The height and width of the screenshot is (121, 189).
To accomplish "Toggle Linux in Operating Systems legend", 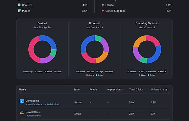I will (142, 75).
